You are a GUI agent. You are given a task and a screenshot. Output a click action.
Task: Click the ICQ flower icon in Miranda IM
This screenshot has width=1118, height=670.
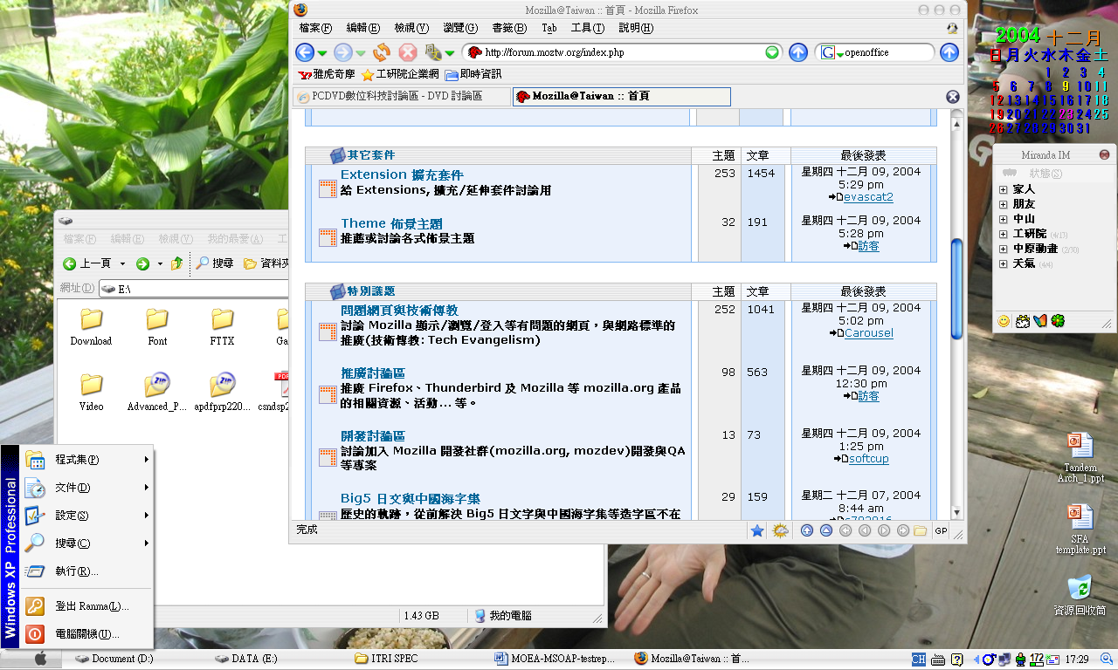(1058, 321)
